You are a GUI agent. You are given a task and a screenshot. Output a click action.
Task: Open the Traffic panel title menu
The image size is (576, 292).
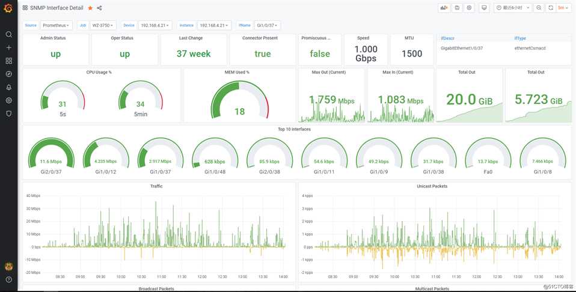click(x=156, y=186)
